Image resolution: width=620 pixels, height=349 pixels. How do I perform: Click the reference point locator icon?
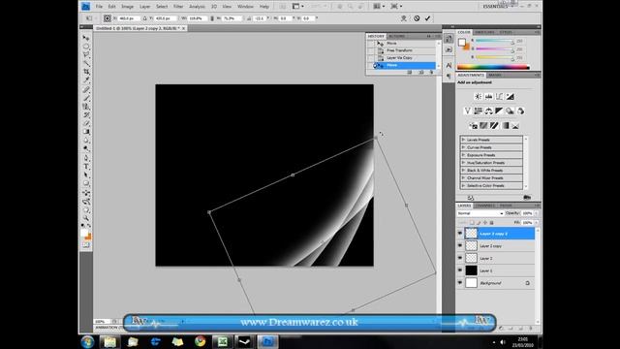point(108,18)
